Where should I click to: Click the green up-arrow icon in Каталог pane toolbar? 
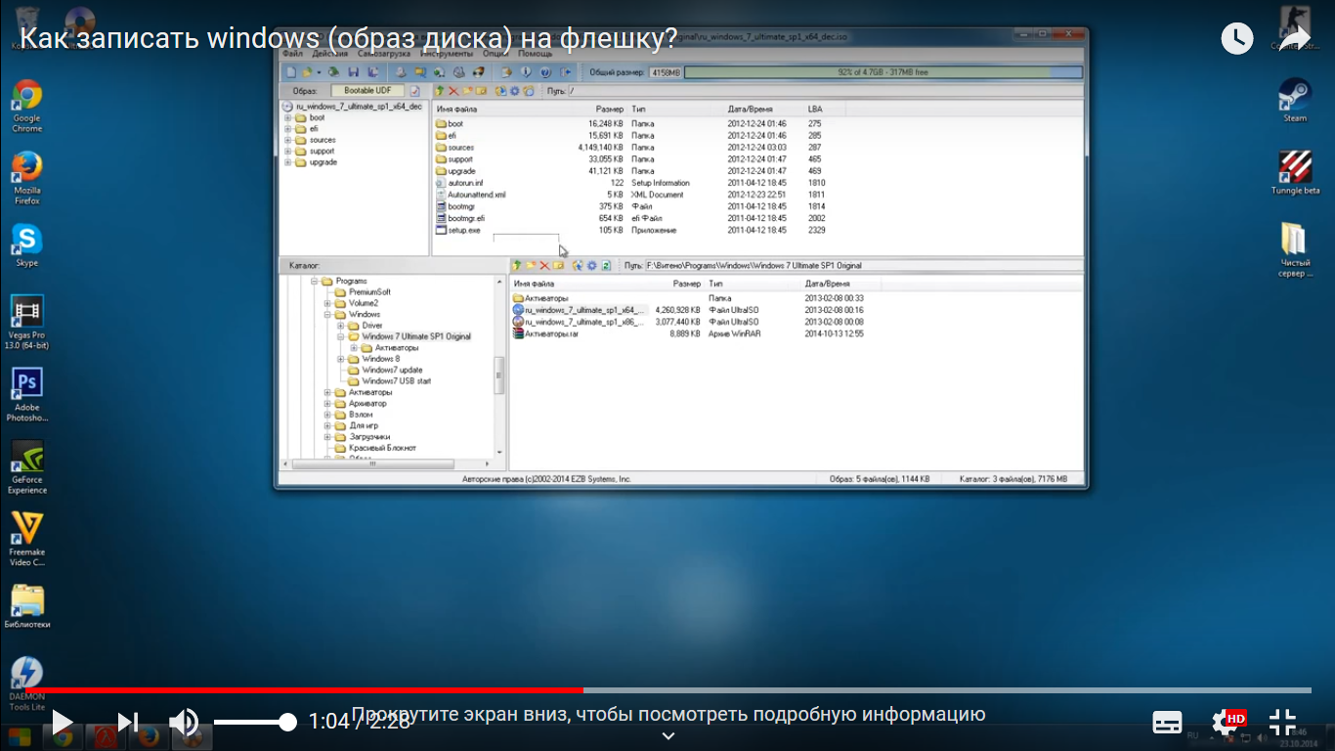[518, 265]
